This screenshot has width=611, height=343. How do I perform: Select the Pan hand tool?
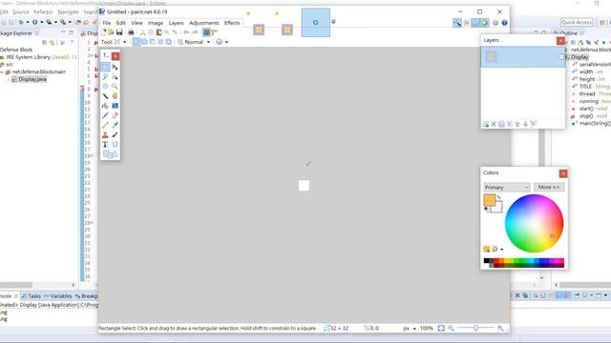(115, 96)
